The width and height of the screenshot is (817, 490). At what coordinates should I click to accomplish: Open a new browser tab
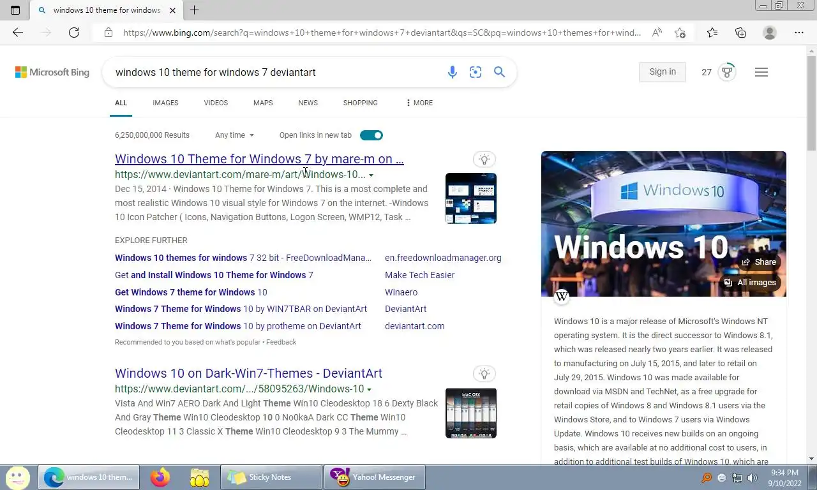194,10
